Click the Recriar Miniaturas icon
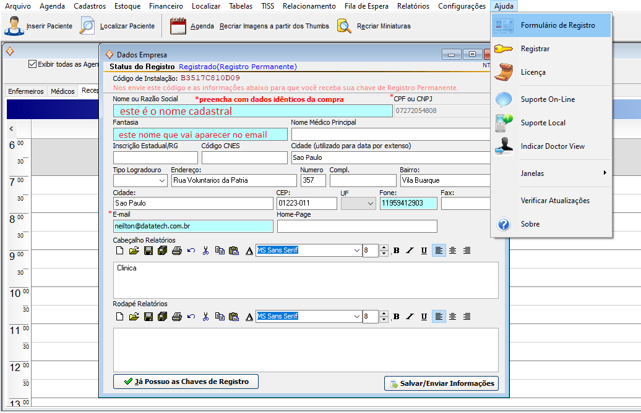This screenshot has height=413, width=641. pyautogui.click(x=345, y=26)
